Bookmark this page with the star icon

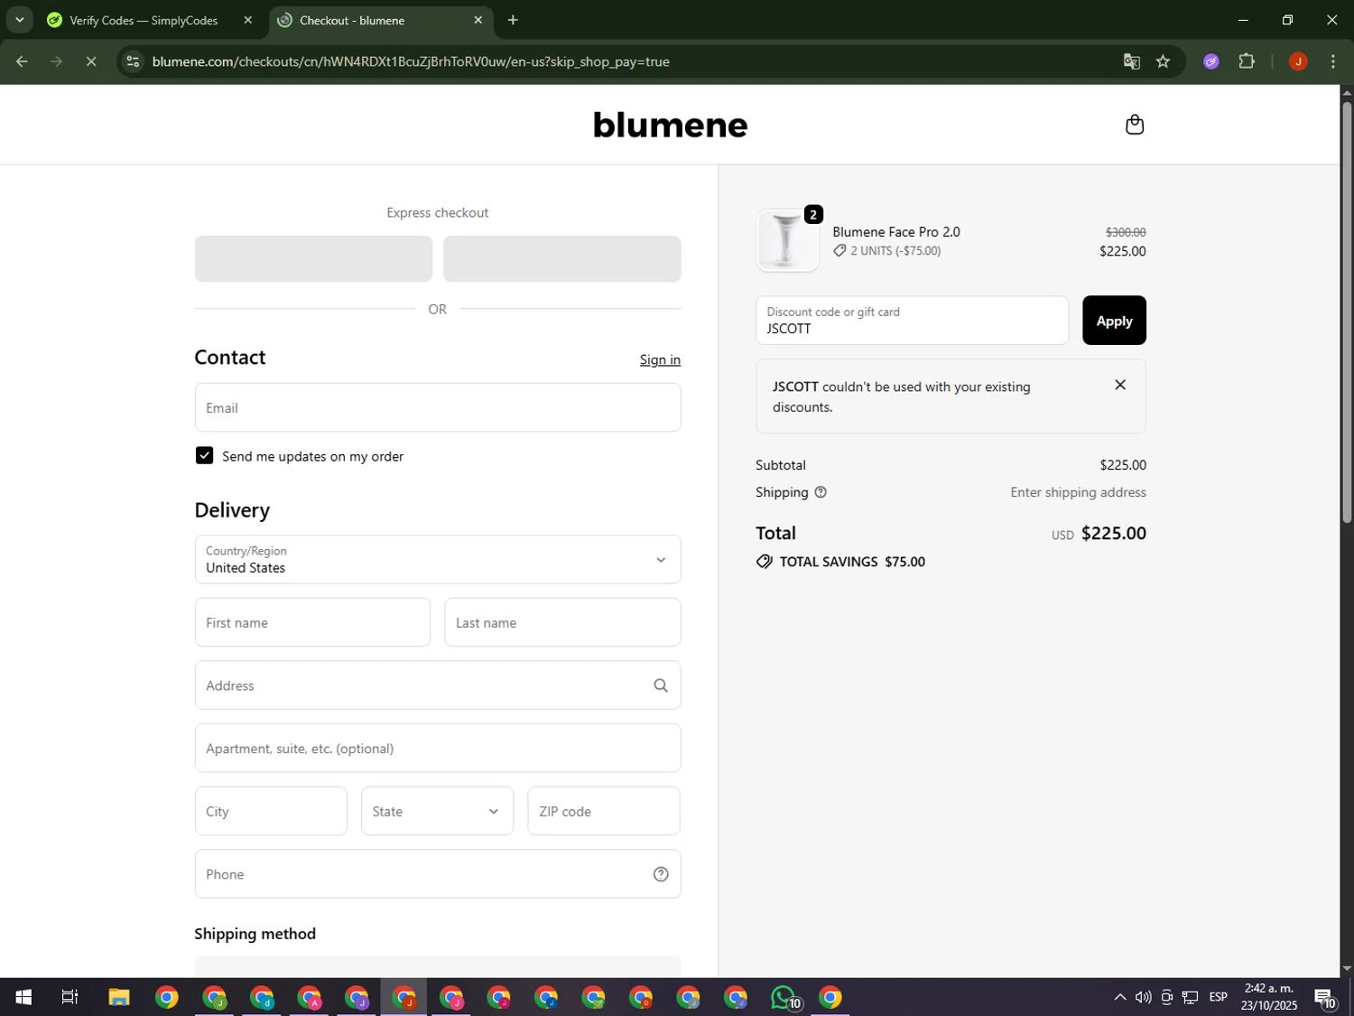click(x=1163, y=61)
